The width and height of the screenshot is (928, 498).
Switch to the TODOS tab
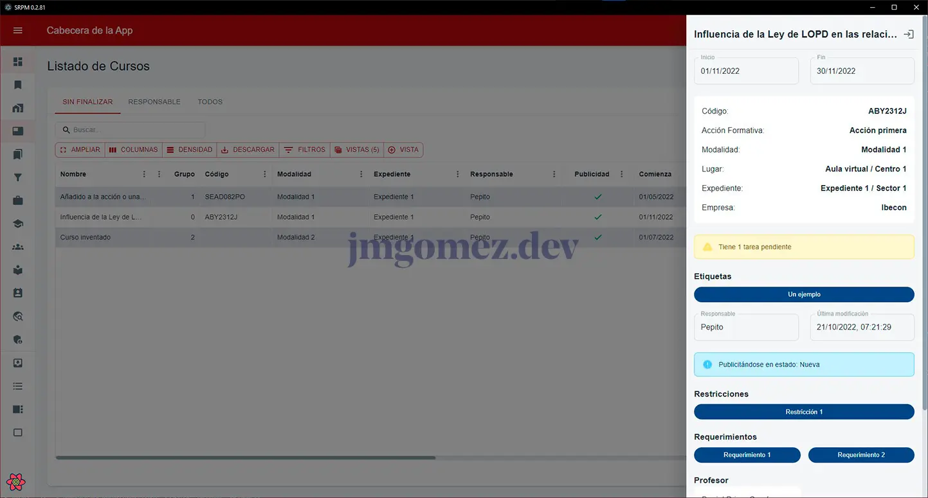pyautogui.click(x=210, y=102)
